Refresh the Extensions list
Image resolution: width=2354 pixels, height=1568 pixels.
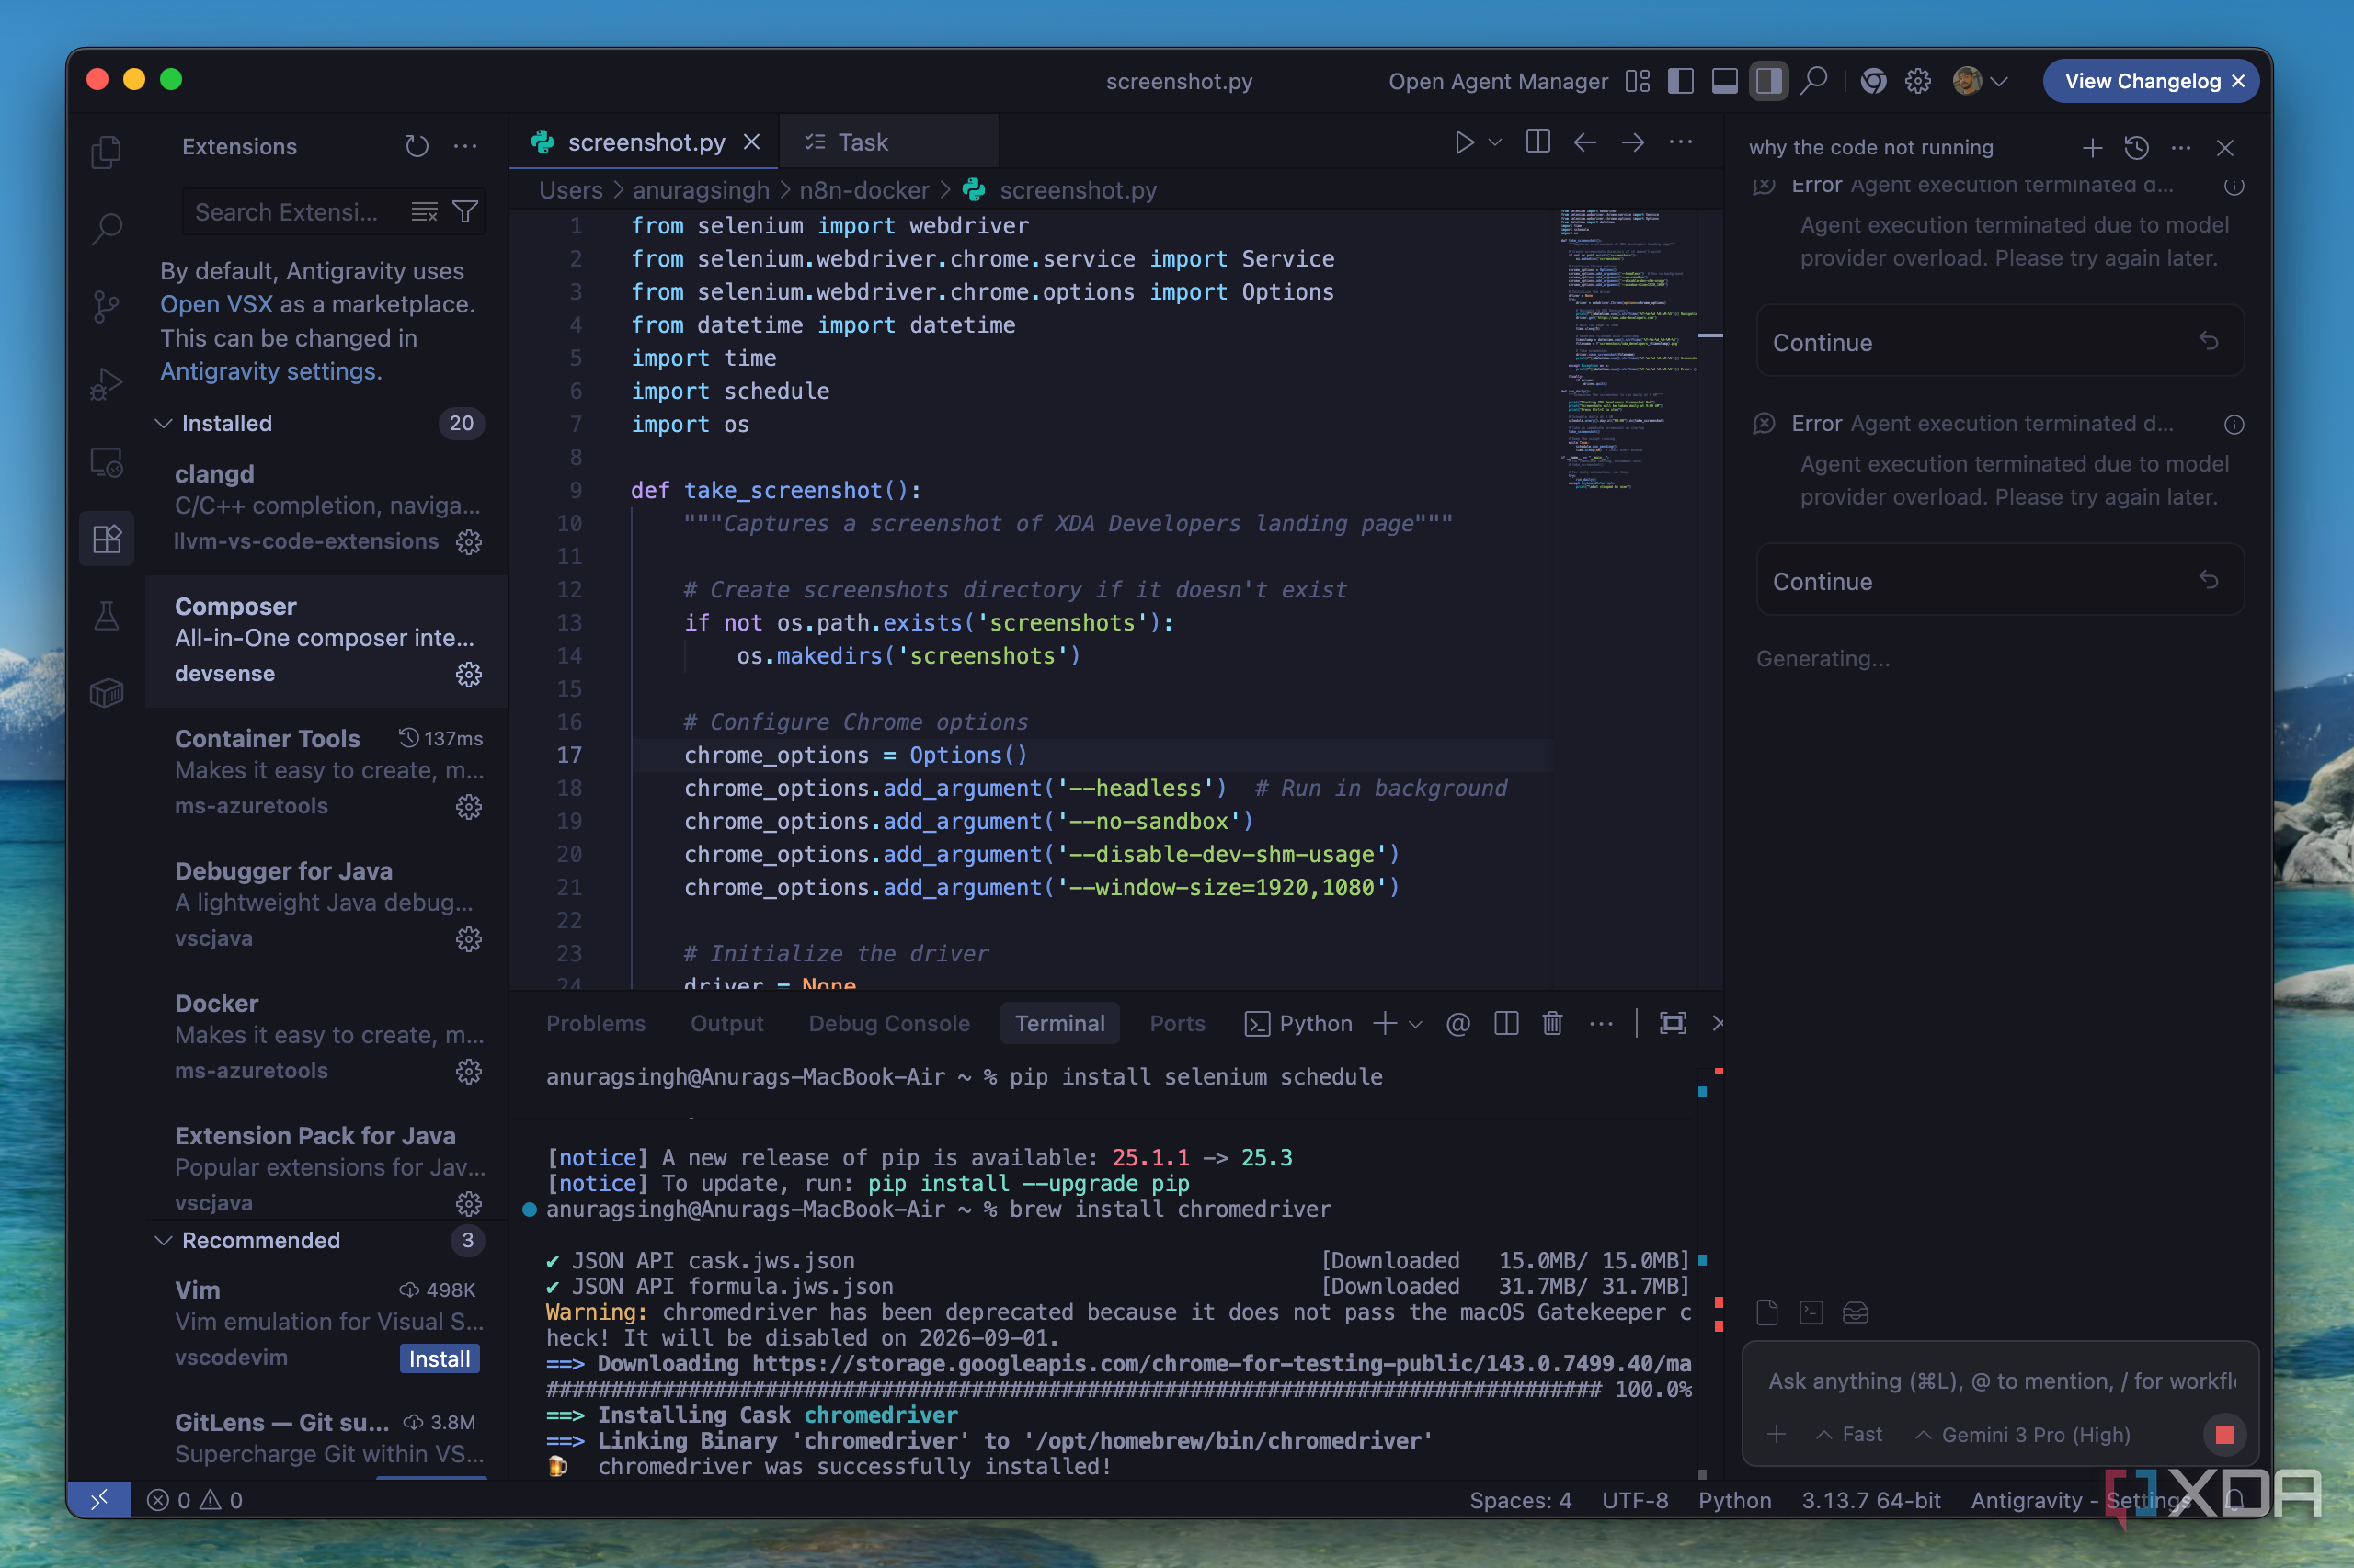(x=417, y=147)
